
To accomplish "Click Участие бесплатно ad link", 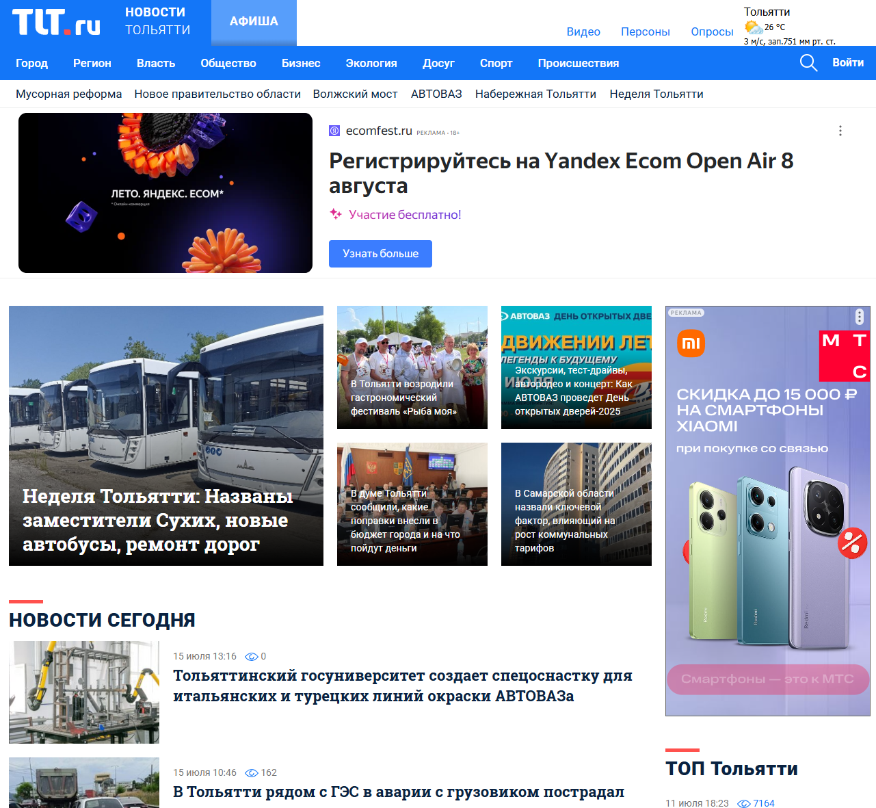I will coord(405,215).
